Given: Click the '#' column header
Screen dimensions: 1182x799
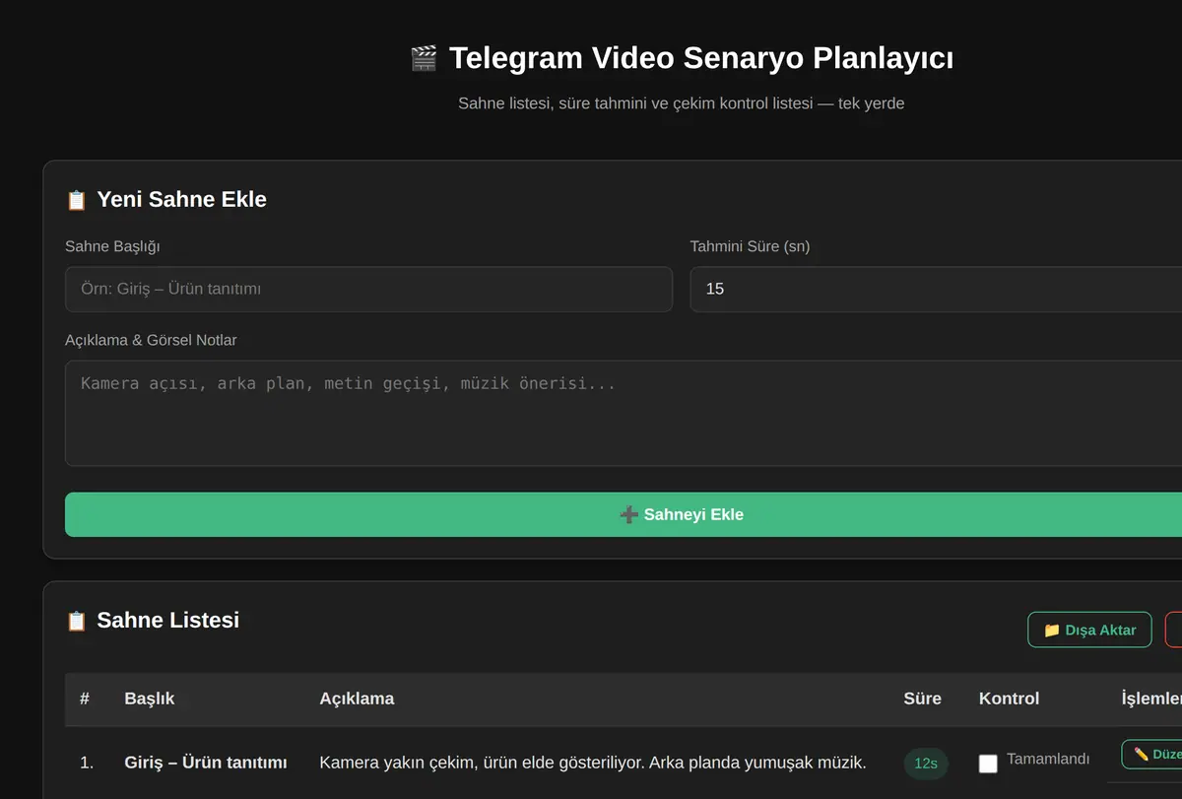Looking at the screenshot, I should coord(85,699).
